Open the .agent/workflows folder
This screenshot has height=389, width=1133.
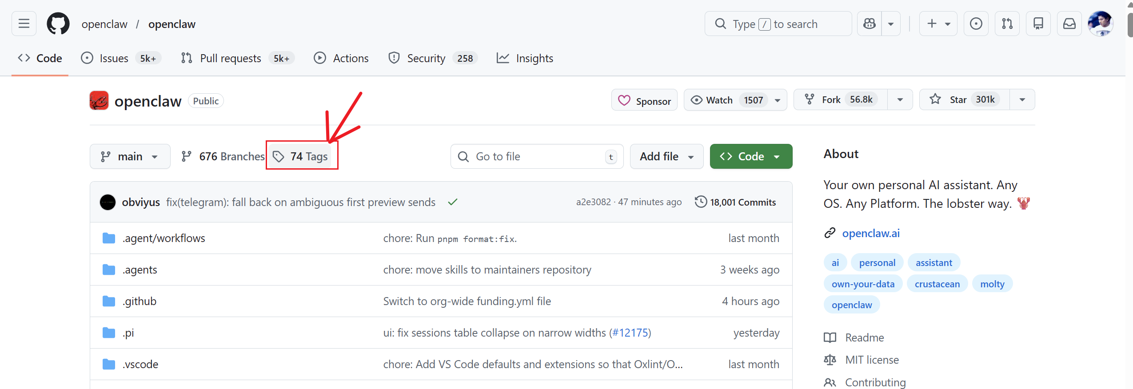click(x=164, y=238)
